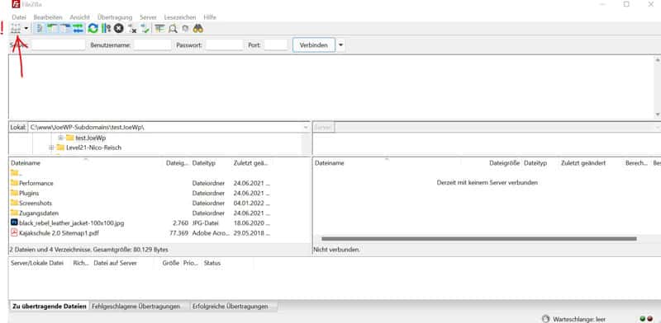The image size is (661, 323).
Task: Toggle local directory tree display
Action: (52, 29)
